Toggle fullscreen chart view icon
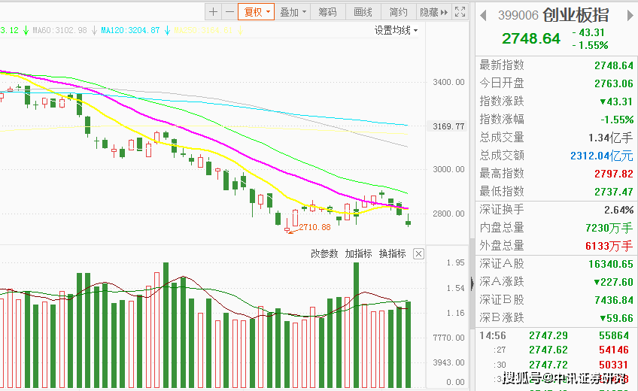638x391 pixels. tap(460, 11)
